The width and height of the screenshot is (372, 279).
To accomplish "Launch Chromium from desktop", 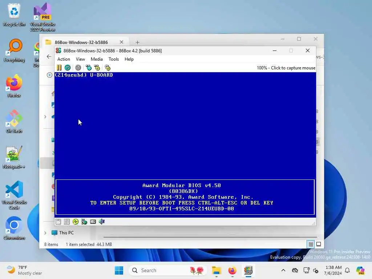I will pyautogui.click(x=14, y=228).
